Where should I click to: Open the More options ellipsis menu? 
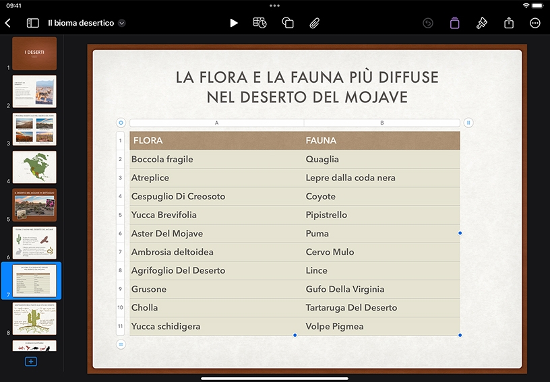click(x=535, y=23)
